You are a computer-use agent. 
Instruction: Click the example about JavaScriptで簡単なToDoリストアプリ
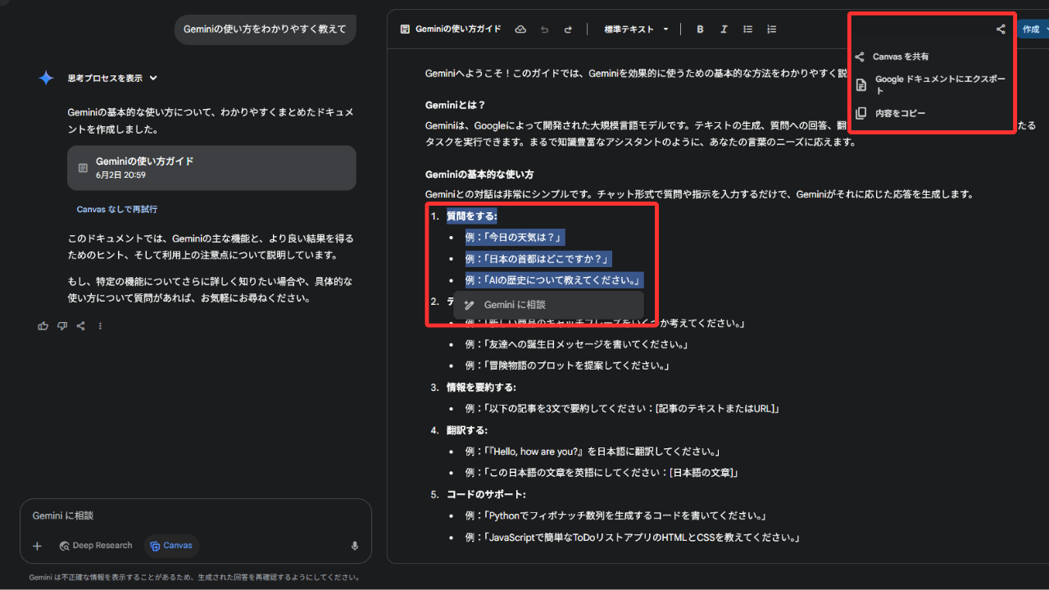633,538
